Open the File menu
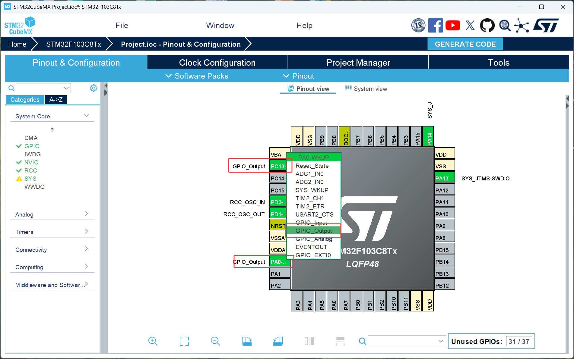 [x=122, y=26]
